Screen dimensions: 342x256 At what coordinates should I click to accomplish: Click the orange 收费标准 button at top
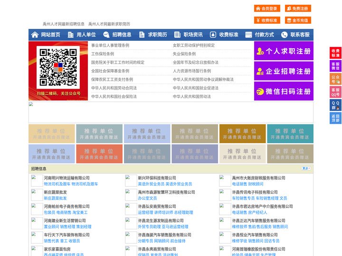pyautogui.click(x=267, y=20)
